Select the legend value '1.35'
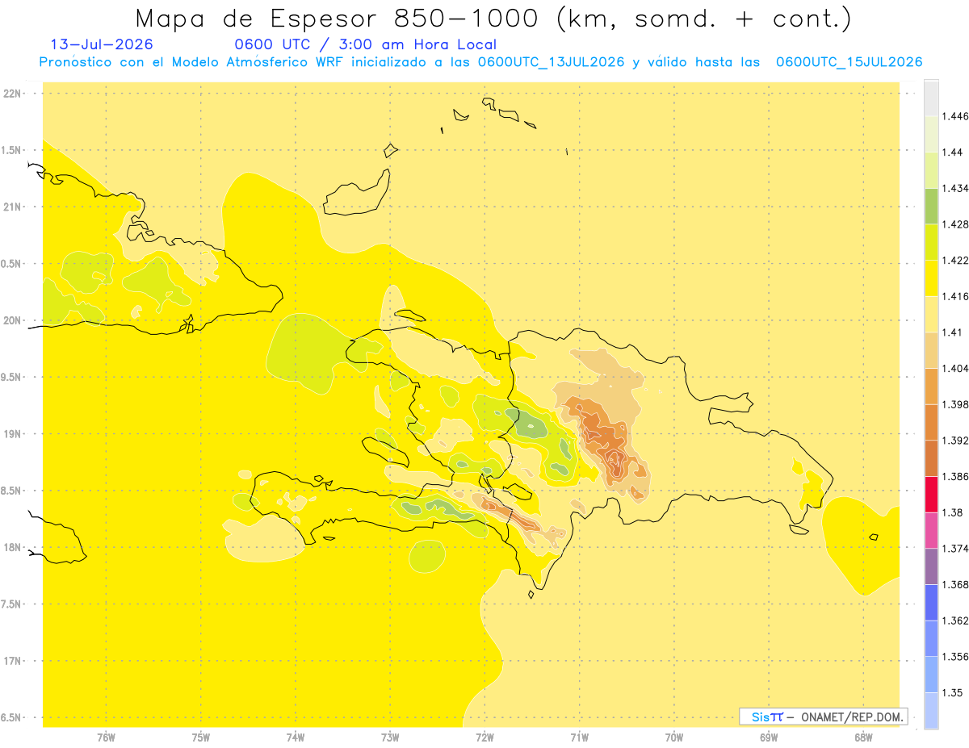The image size is (969, 748). [952, 692]
